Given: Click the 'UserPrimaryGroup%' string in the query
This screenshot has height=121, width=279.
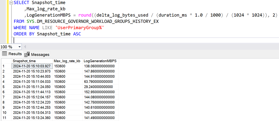Looking at the screenshot, I should coord(80,28).
